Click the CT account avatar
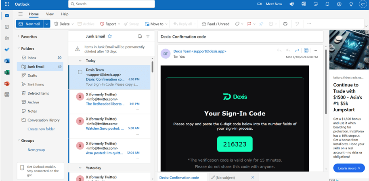 tap(363, 4)
